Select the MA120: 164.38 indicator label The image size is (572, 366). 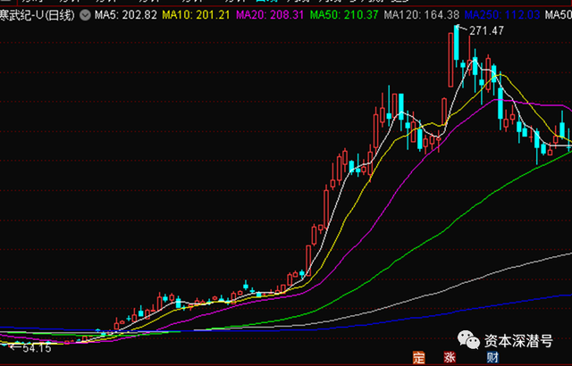(x=422, y=15)
